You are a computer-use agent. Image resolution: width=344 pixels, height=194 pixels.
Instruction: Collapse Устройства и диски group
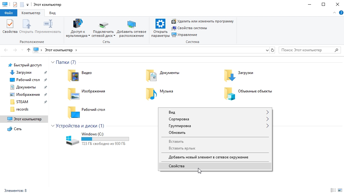pos(53,126)
